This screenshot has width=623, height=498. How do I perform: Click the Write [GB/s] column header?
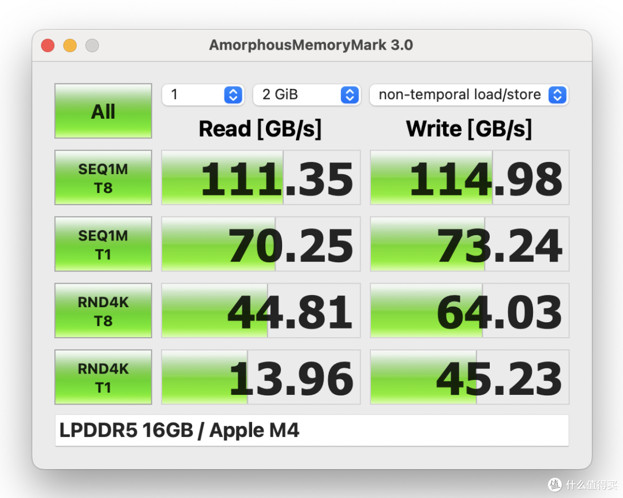click(x=469, y=129)
